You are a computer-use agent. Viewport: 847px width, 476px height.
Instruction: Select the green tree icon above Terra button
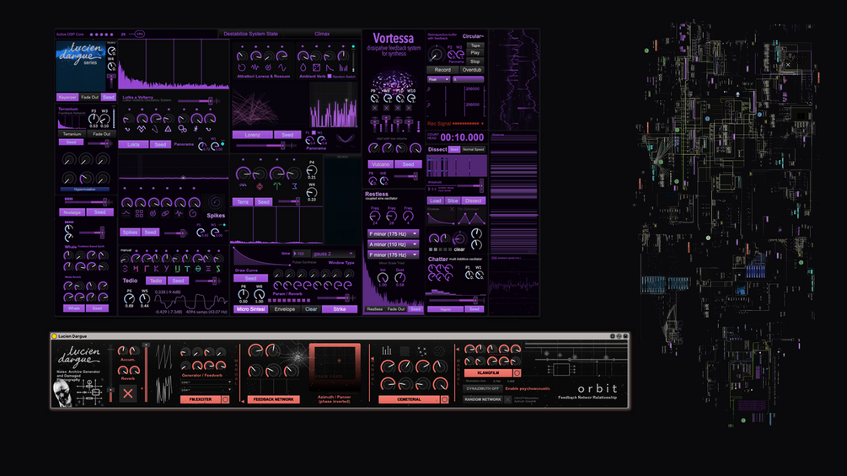(x=276, y=186)
